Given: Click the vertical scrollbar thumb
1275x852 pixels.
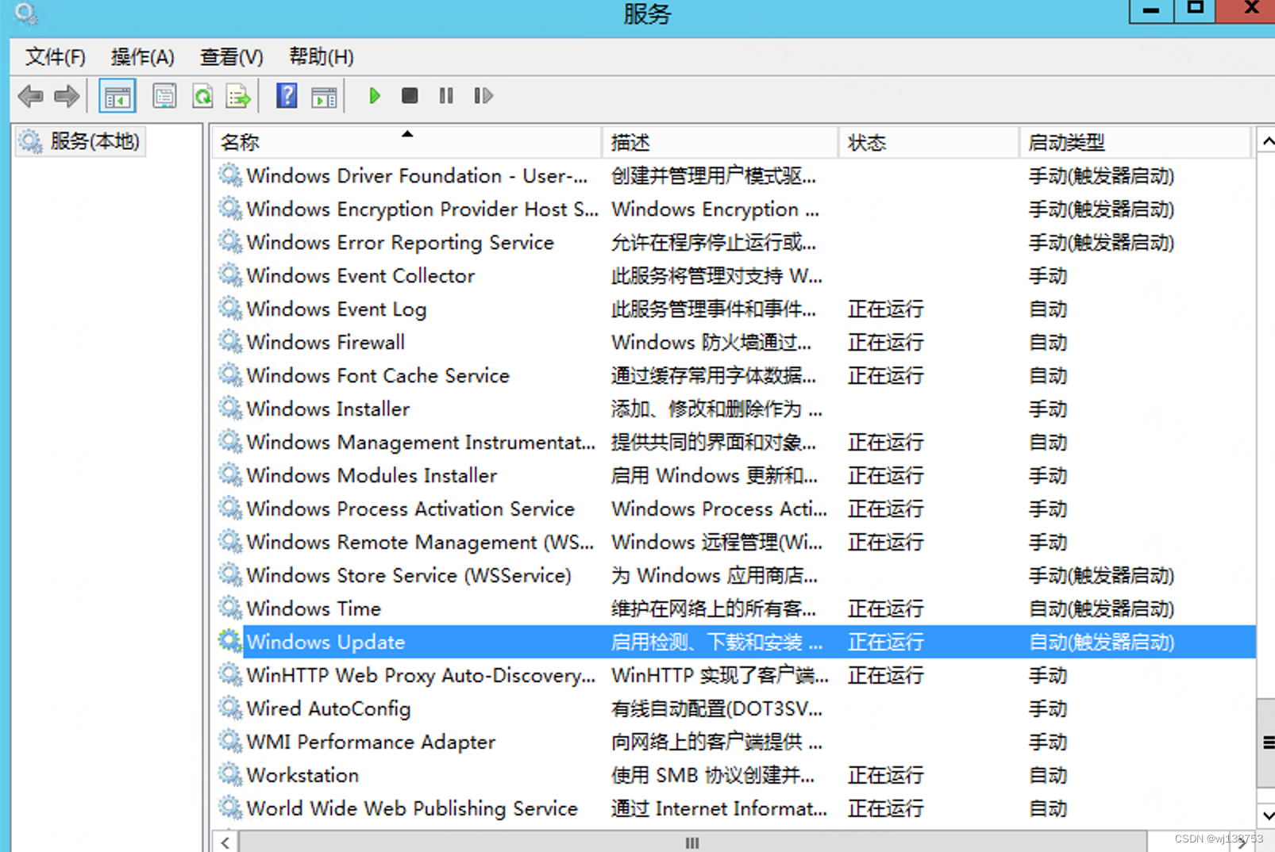Looking at the screenshot, I should [1266, 743].
